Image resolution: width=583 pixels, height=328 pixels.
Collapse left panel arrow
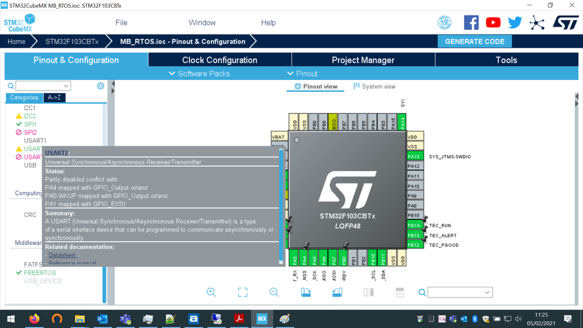[x=113, y=83]
